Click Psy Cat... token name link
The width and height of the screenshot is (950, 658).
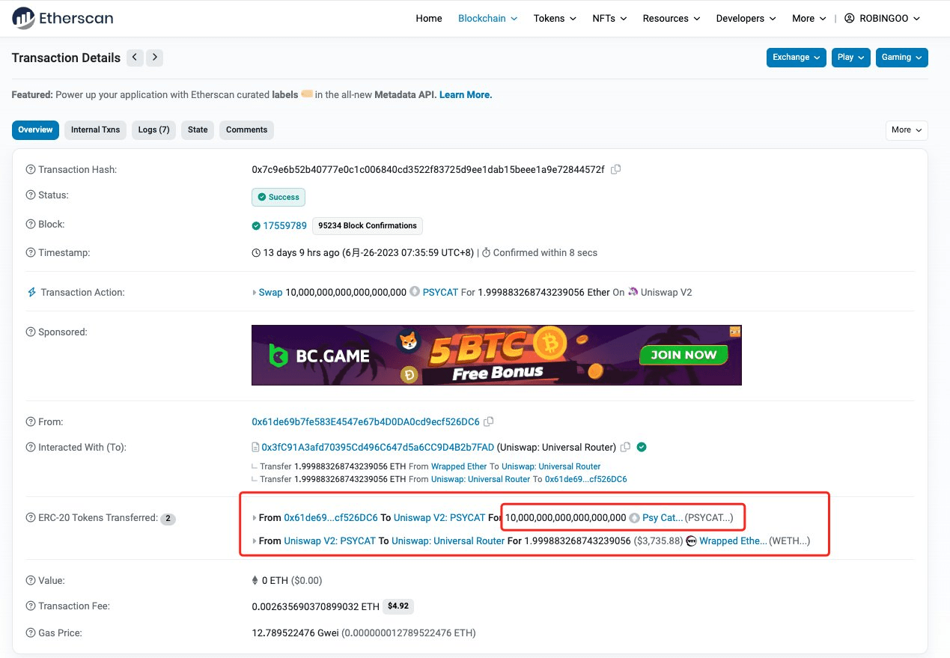(x=663, y=518)
